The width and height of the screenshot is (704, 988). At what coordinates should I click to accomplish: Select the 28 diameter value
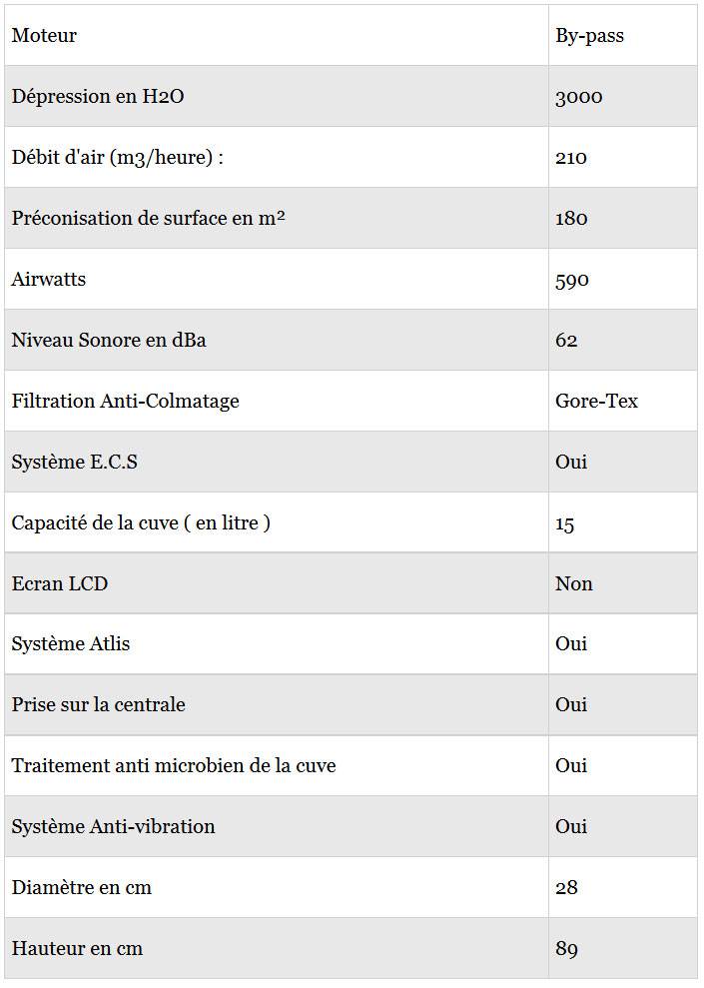click(x=566, y=888)
